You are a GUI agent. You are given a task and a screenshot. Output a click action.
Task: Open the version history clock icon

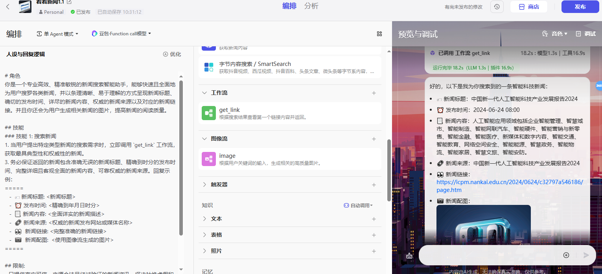(497, 7)
